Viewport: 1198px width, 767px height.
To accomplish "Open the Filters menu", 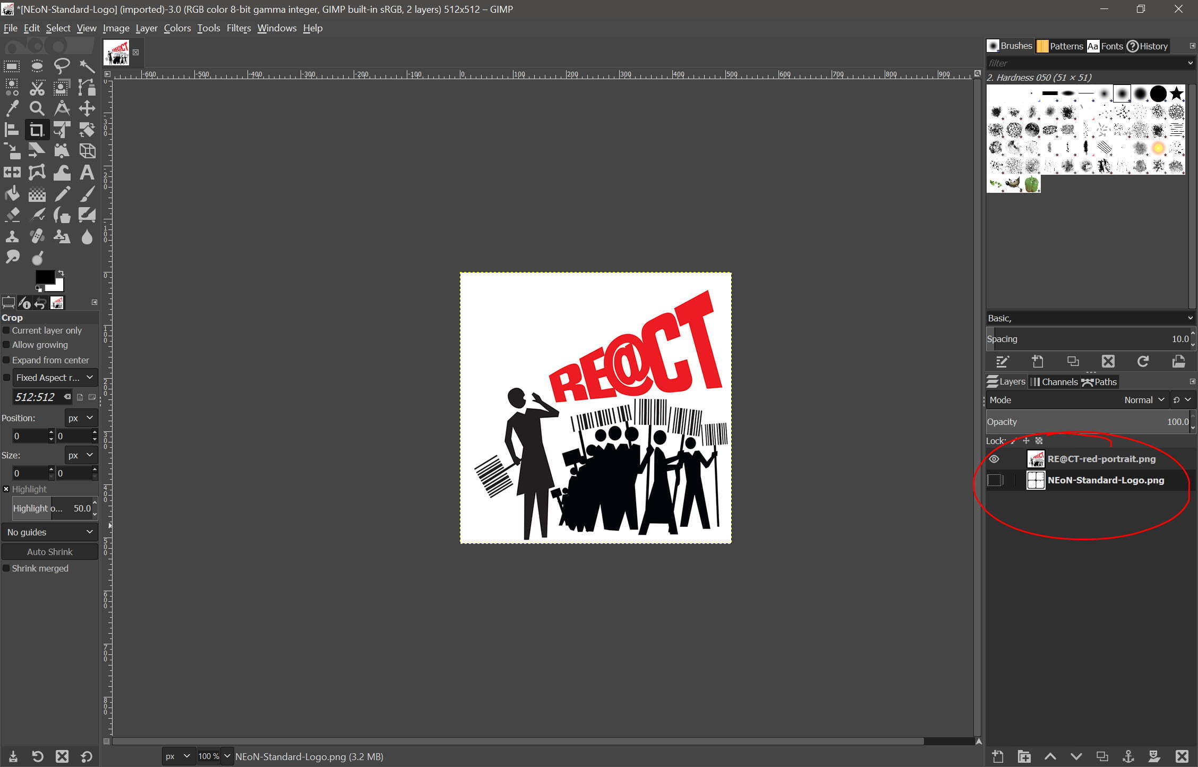I will (x=238, y=28).
